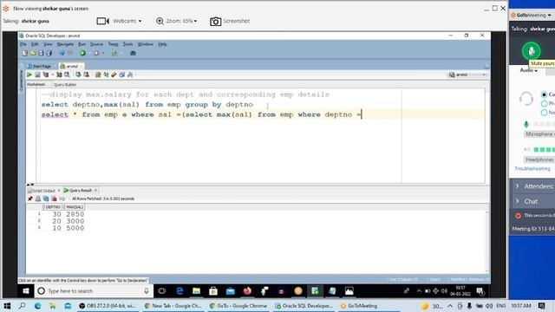Click the 3000 salary cell
This screenshot has height=312, width=555.
tap(75, 221)
